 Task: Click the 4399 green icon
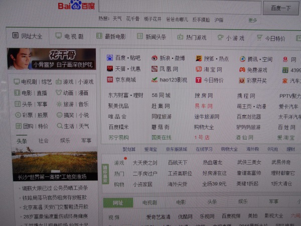pyautogui.click(x=285, y=70)
